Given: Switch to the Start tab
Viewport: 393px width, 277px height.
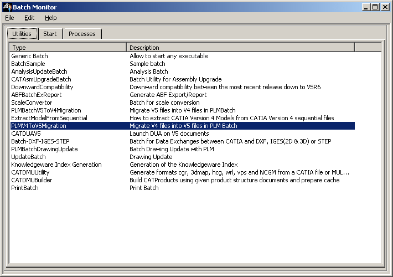Looking at the screenshot, I should click(x=50, y=34).
